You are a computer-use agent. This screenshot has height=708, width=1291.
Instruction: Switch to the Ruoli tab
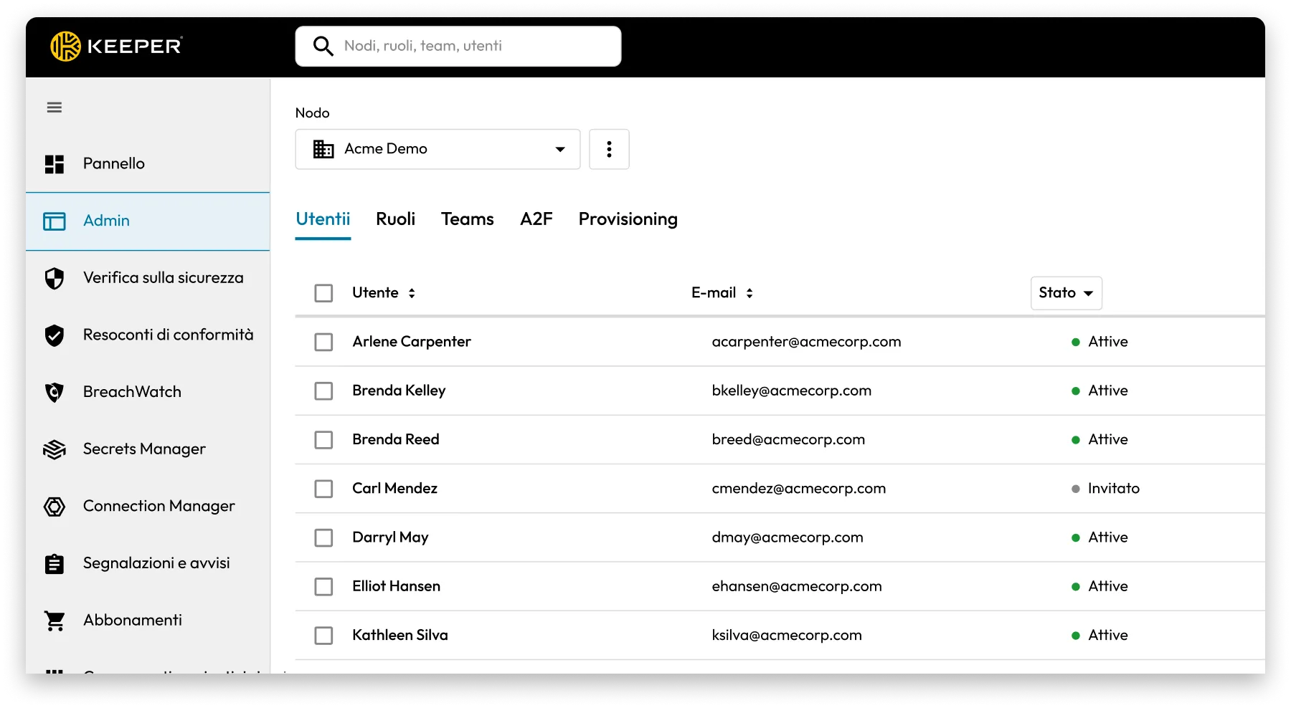pyautogui.click(x=395, y=219)
